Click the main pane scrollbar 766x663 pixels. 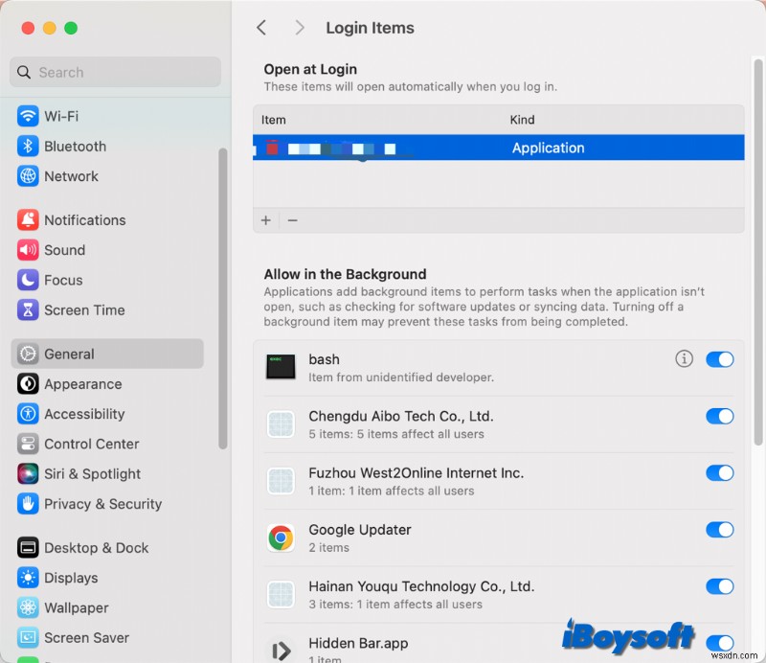[x=757, y=252]
